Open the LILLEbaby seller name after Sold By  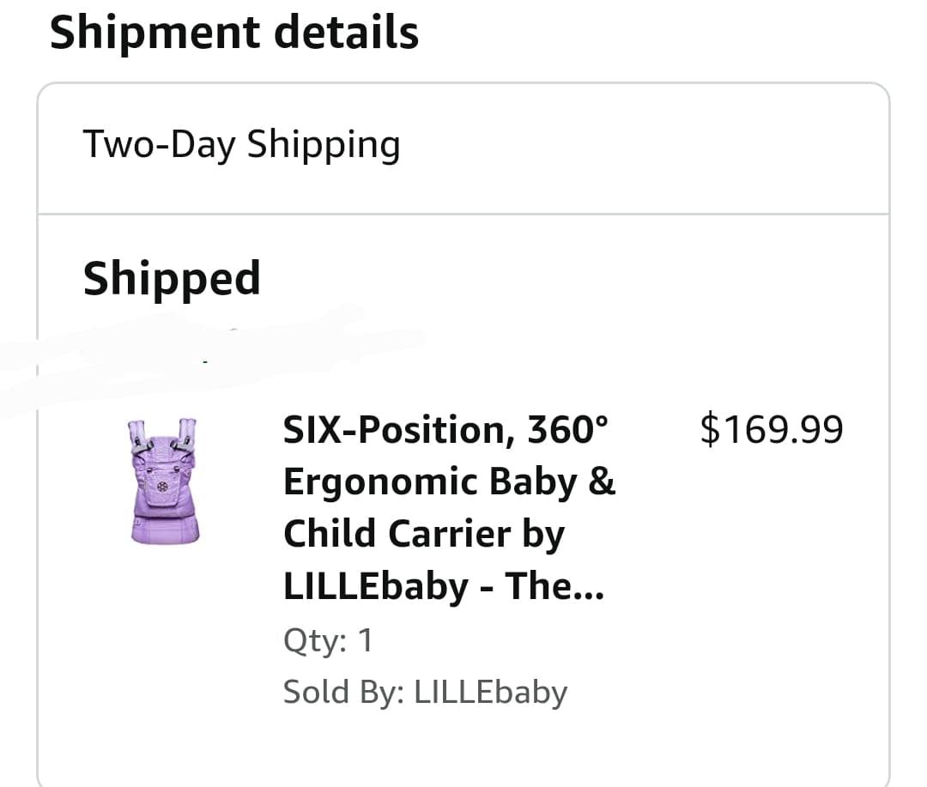491,692
